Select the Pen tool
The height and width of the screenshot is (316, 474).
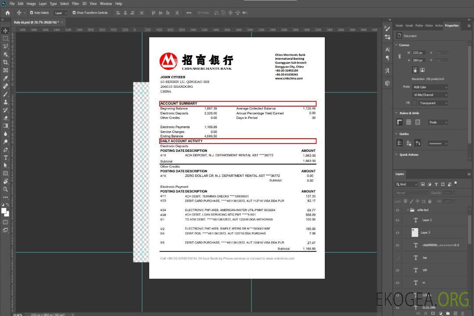tap(5, 150)
